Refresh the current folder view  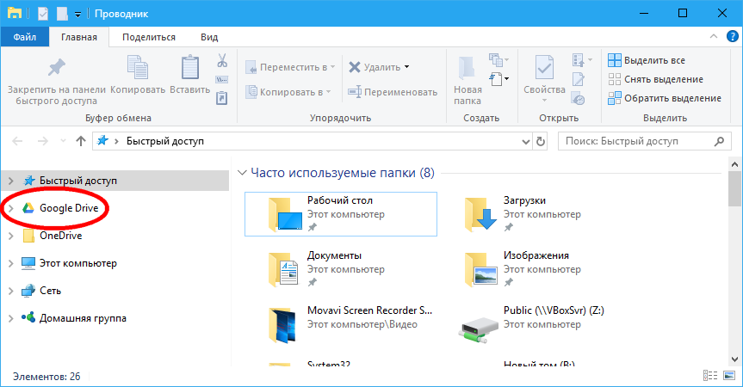(x=540, y=141)
